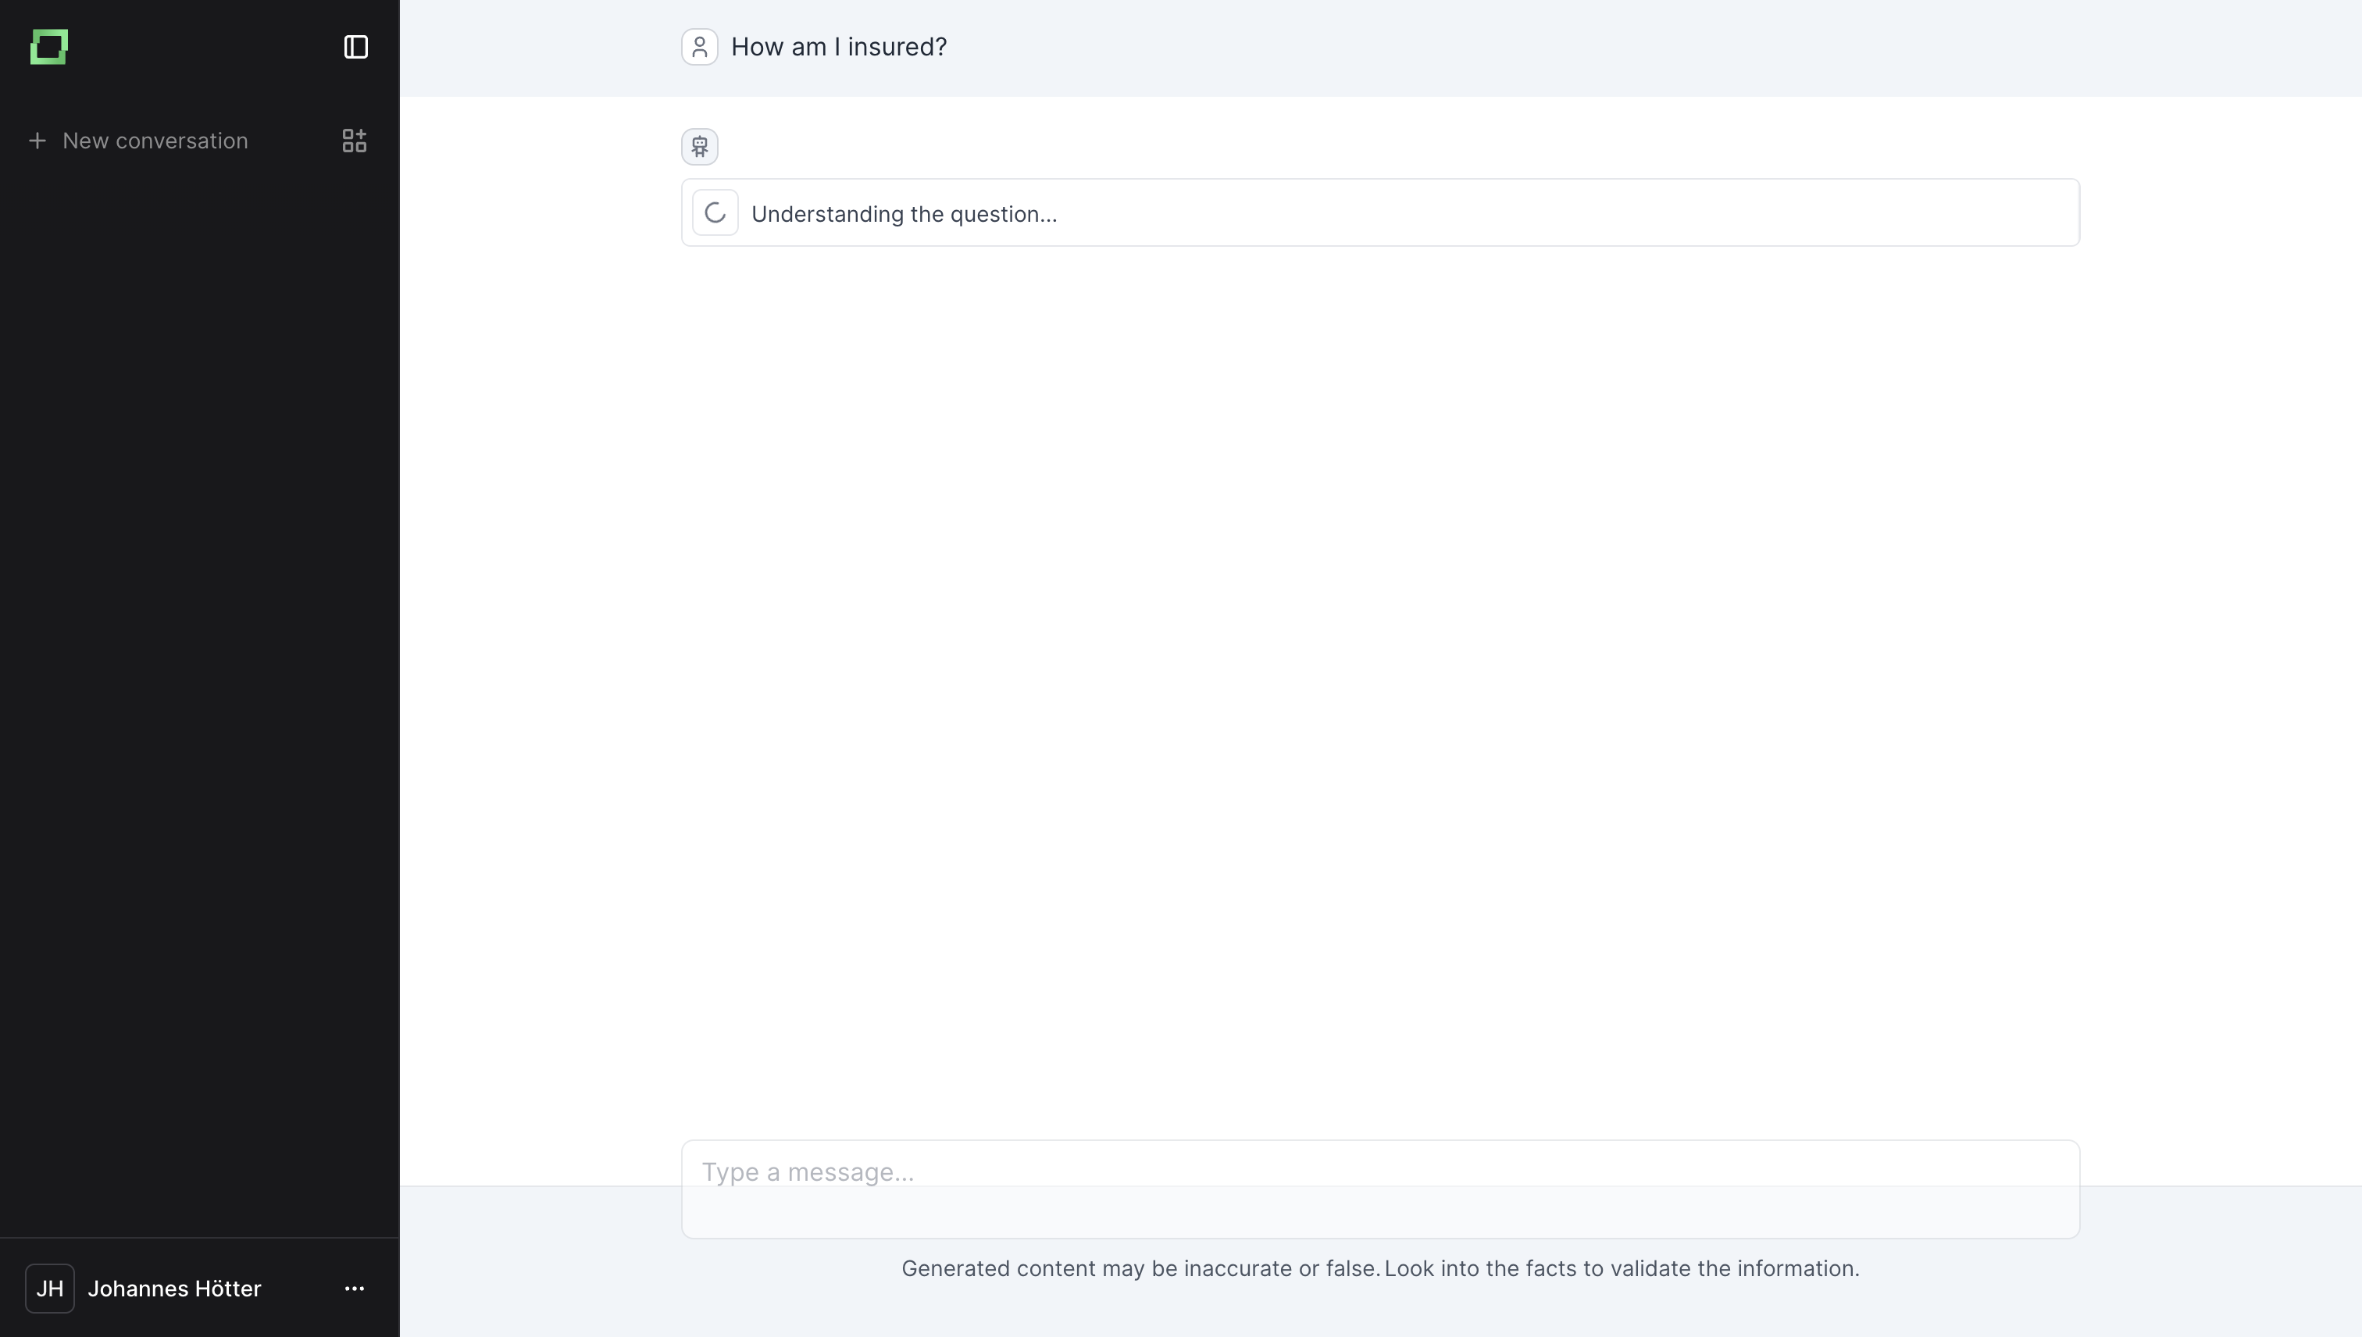
Task: Open the grid-plus icon in the sidebar
Action: [x=354, y=141]
